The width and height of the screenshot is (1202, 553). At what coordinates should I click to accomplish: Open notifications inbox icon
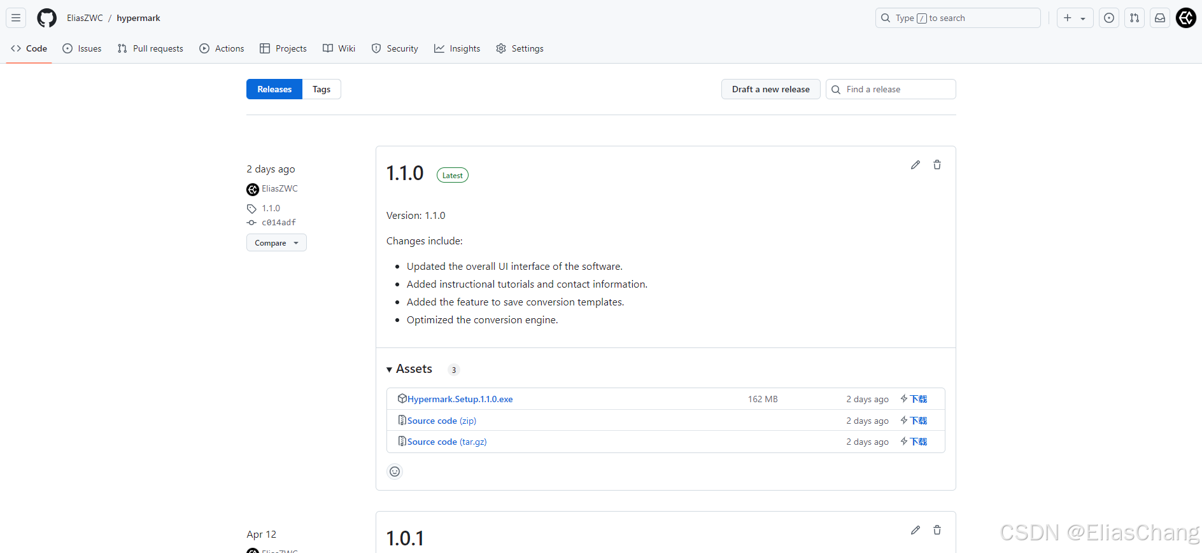pyautogui.click(x=1160, y=18)
